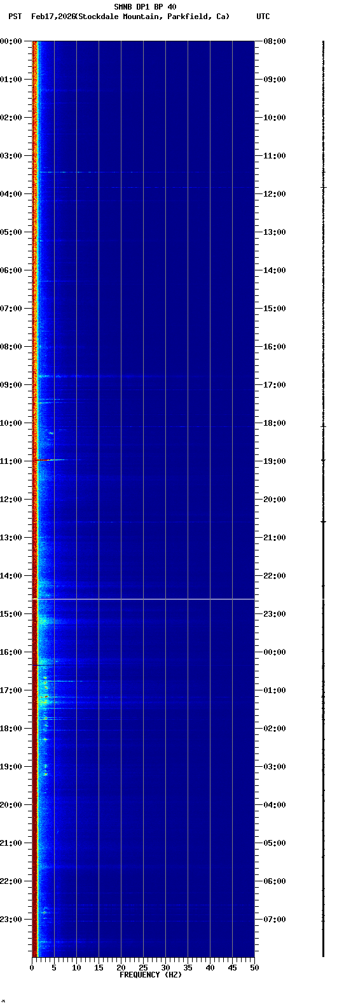Select the 07:00 label on the PST axis
The image size is (351, 1008).
pos(11,309)
